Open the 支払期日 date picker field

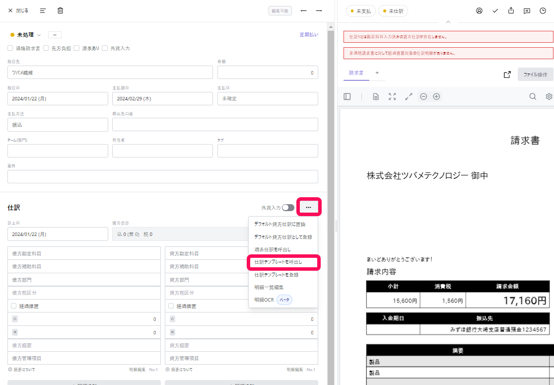click(162, 99)
